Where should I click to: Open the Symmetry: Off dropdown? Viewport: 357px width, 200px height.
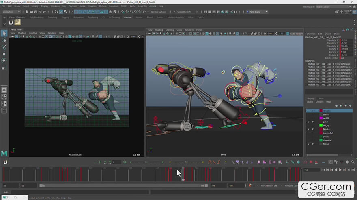click(x=184, y=12)
